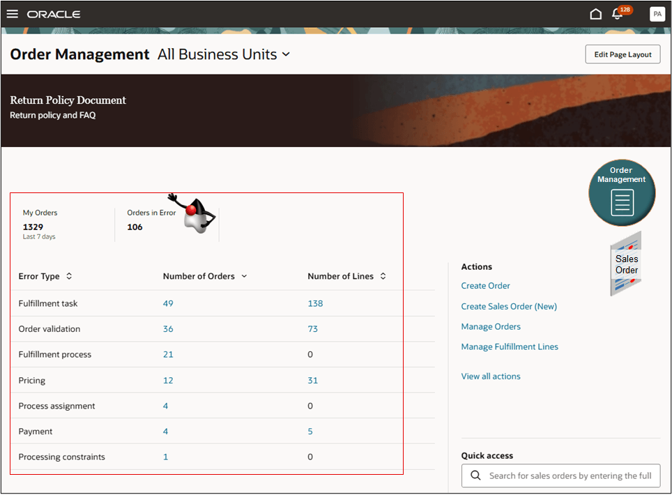Open the navigation hamburger menu
672x495 pixels.
[12, 13]
